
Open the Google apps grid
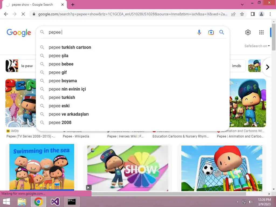click(261, 32)
